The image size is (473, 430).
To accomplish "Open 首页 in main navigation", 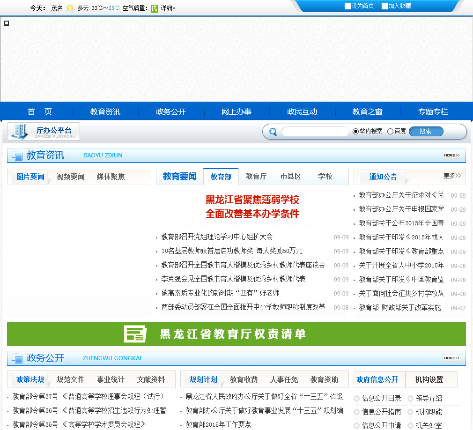I will pyautogui.click(x=40, y=111).
